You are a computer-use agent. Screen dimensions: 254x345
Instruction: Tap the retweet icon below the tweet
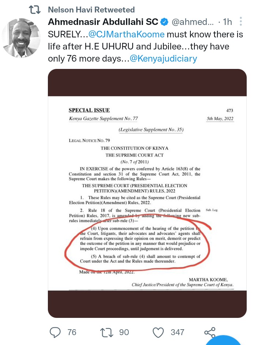click(x=107, y=333)
